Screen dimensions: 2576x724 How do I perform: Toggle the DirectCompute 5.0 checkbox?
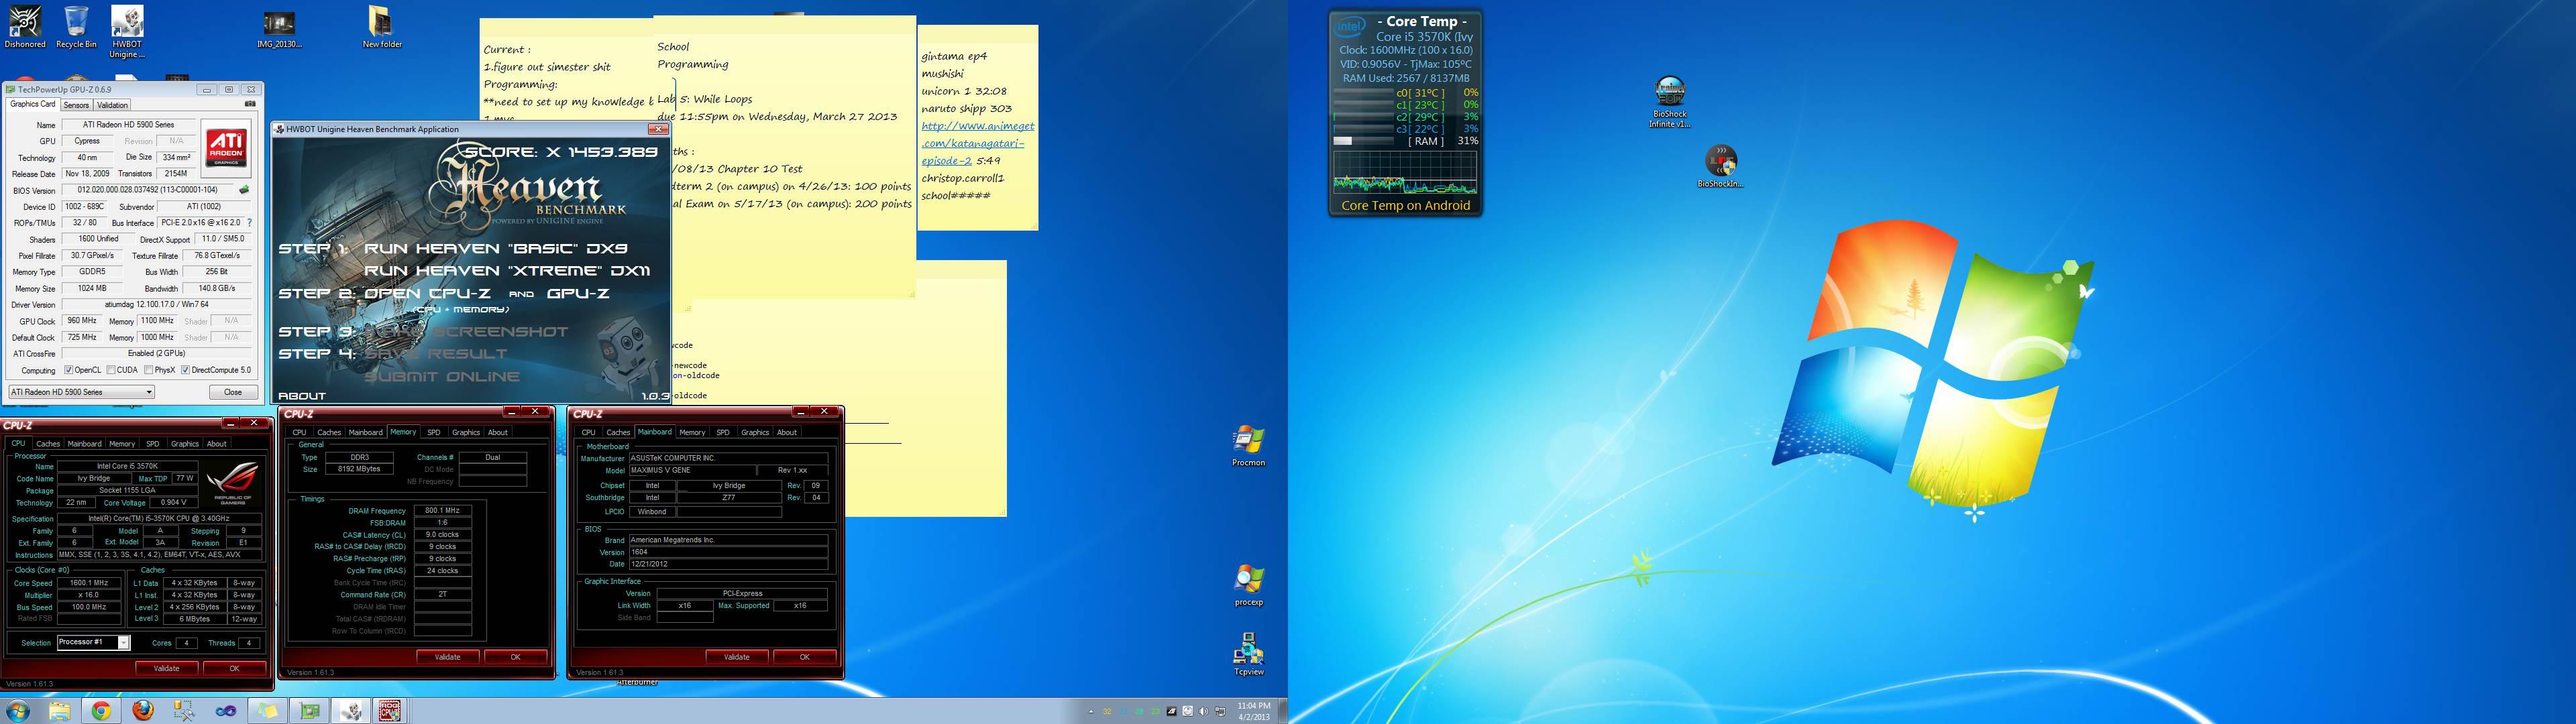tap(185, 370)
